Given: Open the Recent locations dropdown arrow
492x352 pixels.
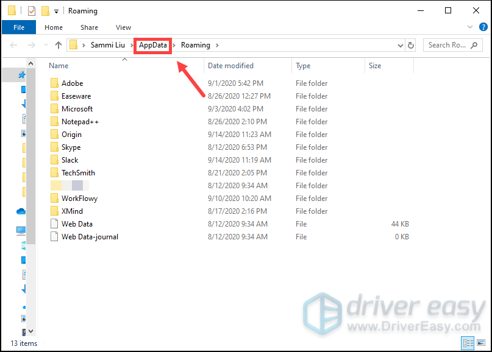Looking at the screenshot, I should coord(46,45).
